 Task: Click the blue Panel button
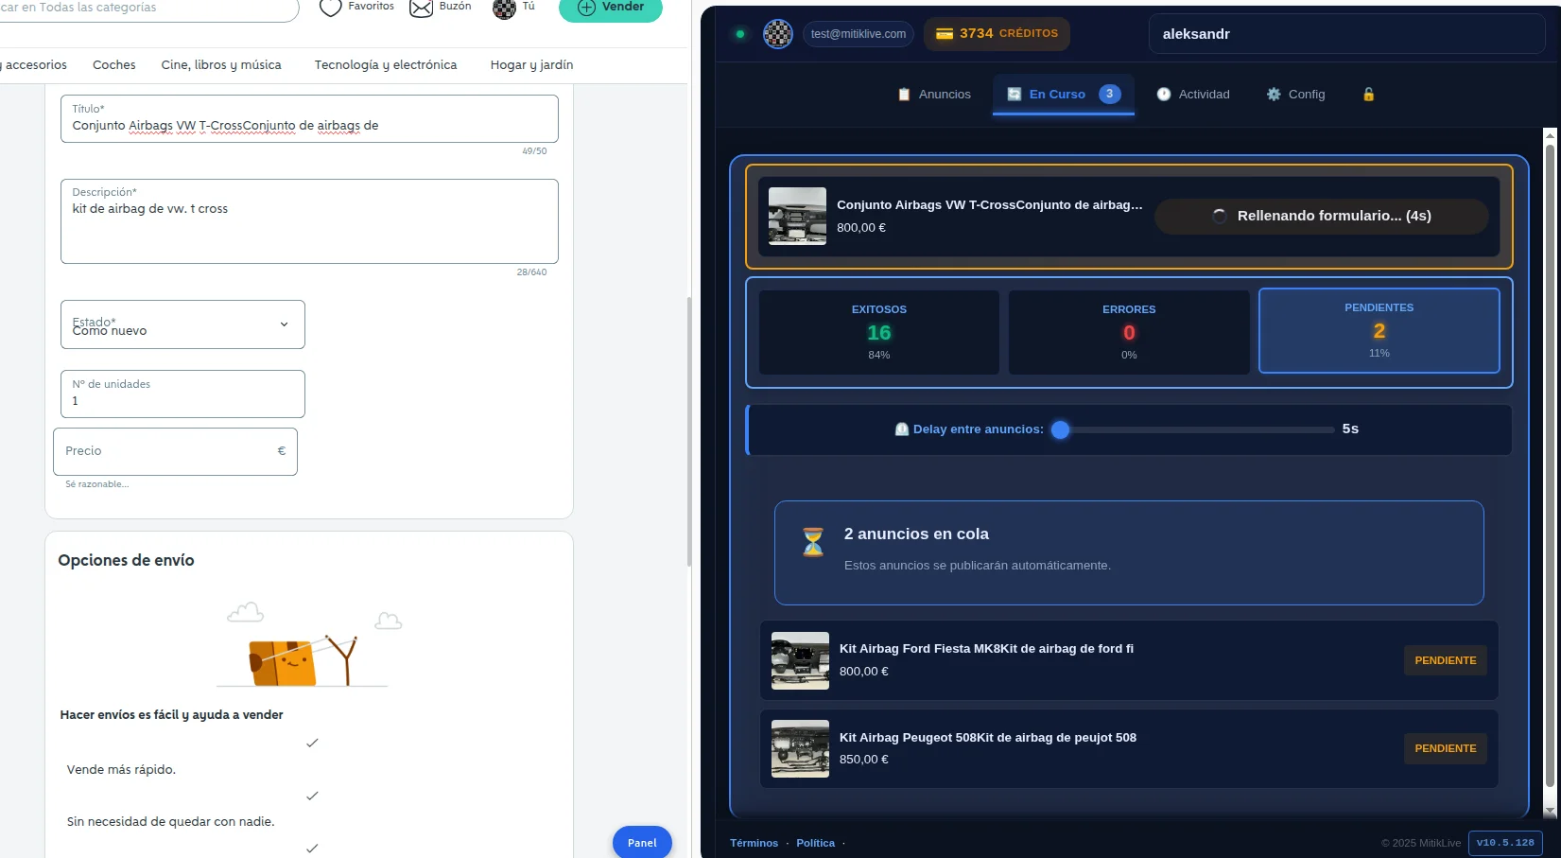642,842
